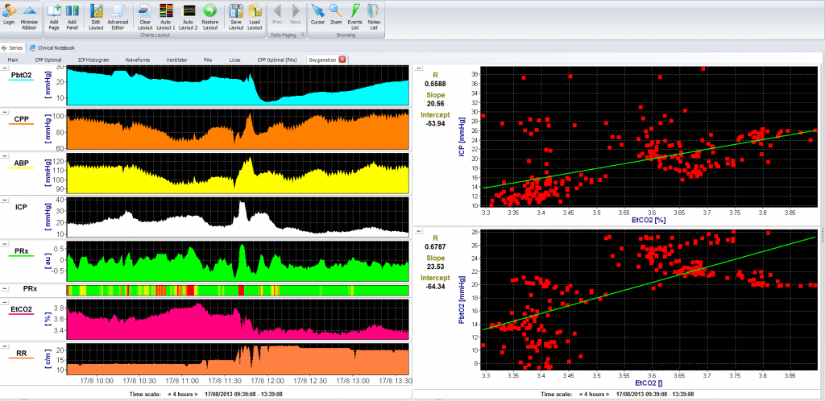Close the Oxygenation tab
This screenshot has width=825, height=401.
tap(342, 60)
